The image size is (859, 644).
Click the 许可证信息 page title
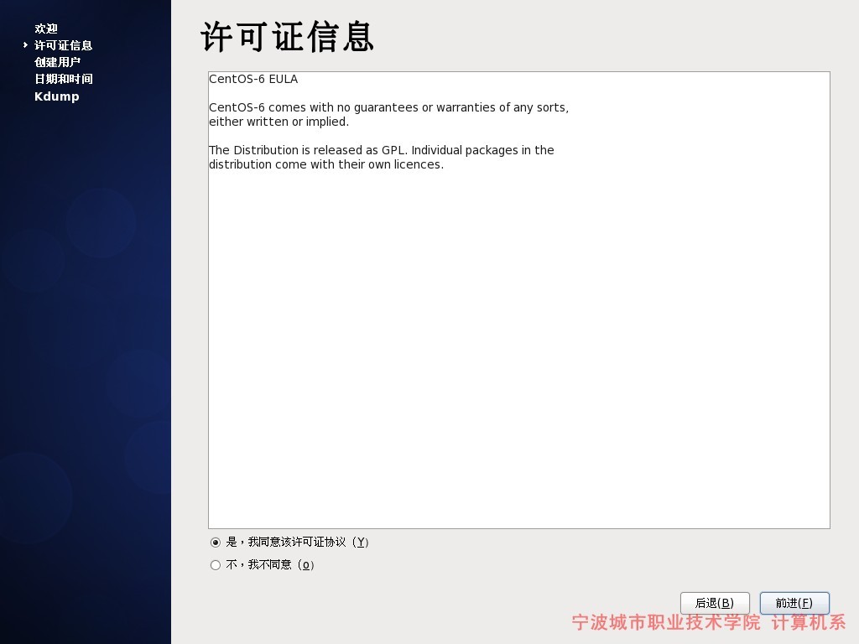pyautogui.click(x=288, y=37)
